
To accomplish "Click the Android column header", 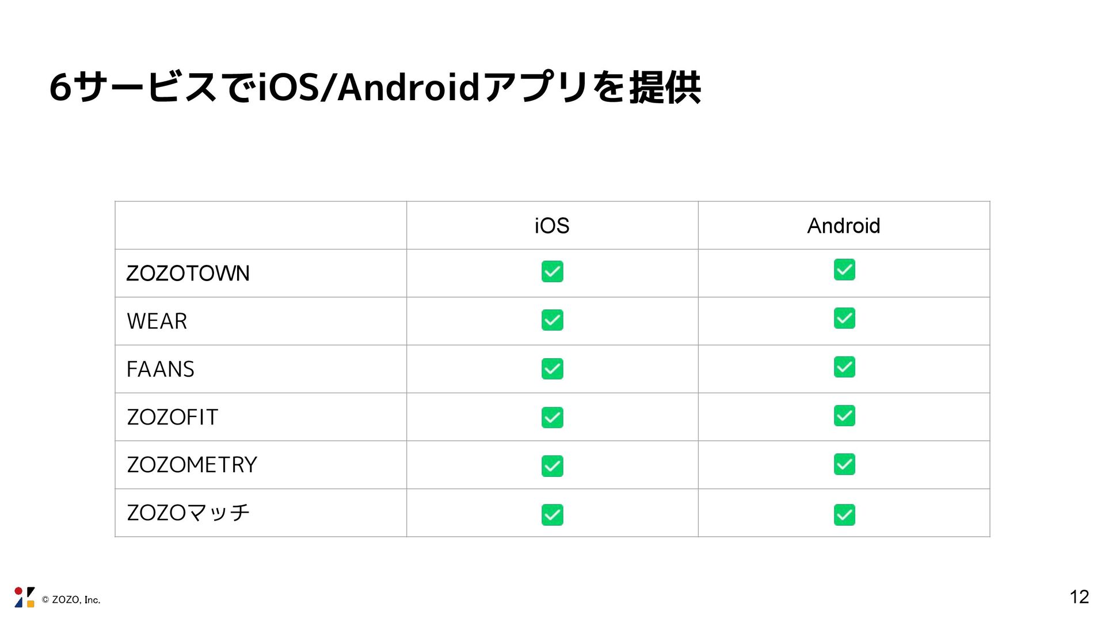I will 844,226.
